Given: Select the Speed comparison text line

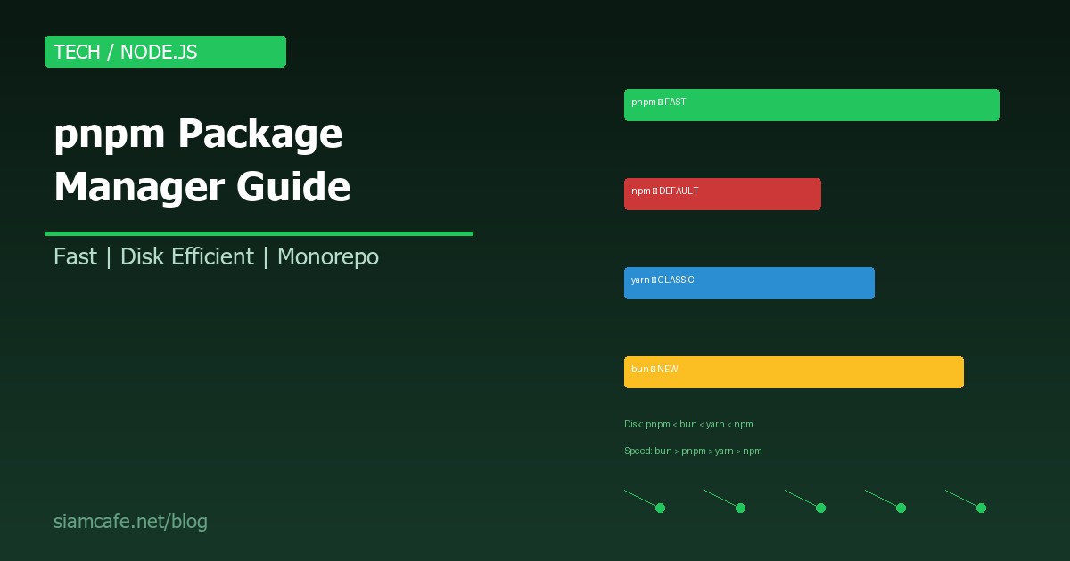Looking at the screenshot, I should tap(693, 451).
